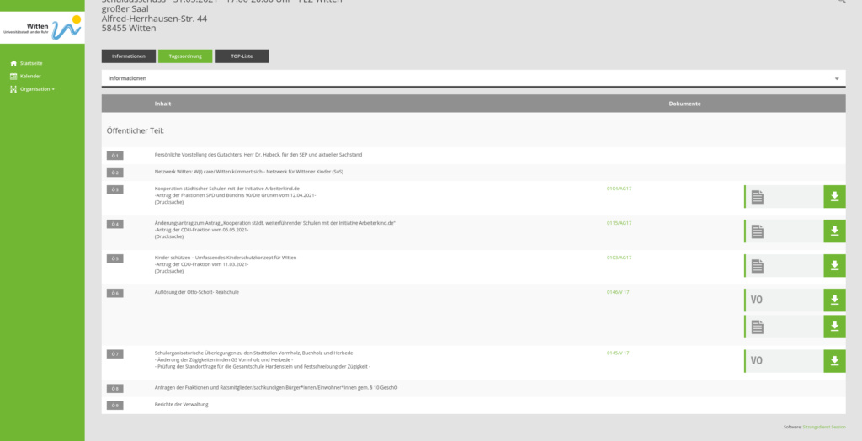Image resolution: width=862 pixels, height=441 pixels.
Task: Go to Startseite via the home icon
Action: point(13,63)
